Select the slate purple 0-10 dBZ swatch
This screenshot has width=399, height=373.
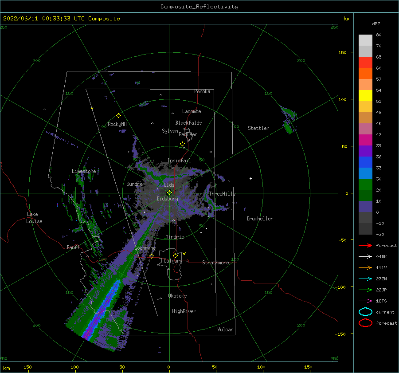tap(365, 207)
